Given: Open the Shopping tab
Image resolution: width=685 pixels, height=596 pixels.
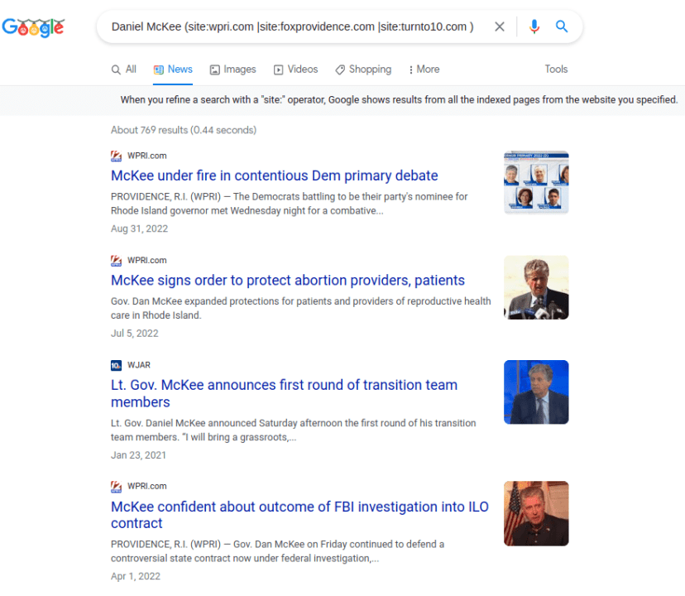Looking at the screenshot, I should (x=363, y=70).
